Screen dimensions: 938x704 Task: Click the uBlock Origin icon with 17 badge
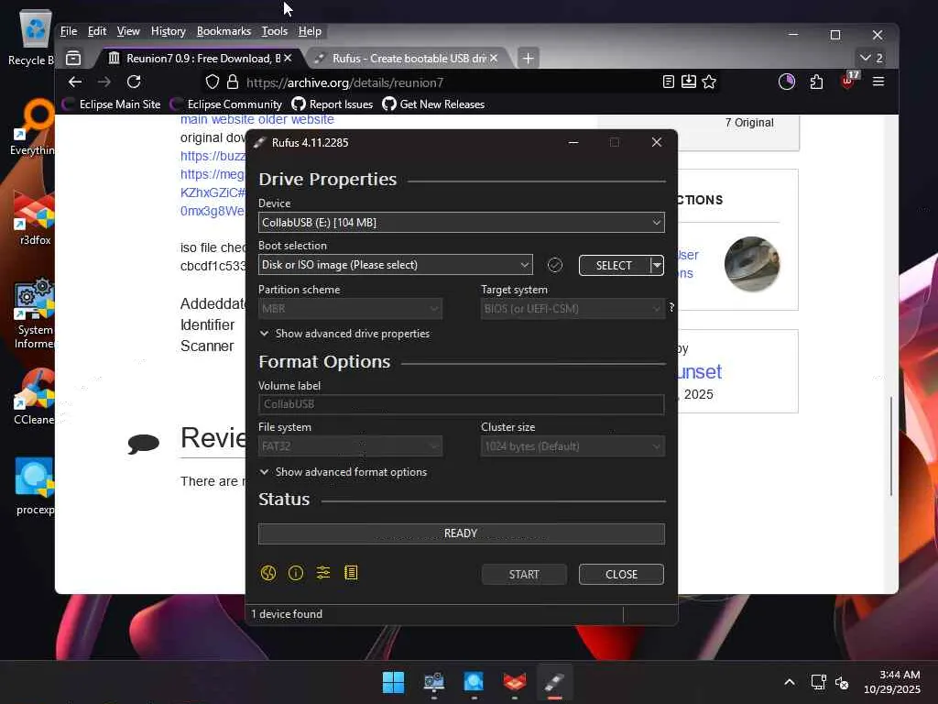(848, 81)
